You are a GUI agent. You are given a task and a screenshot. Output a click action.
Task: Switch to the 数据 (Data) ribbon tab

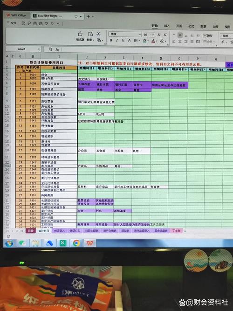(203, 27)
